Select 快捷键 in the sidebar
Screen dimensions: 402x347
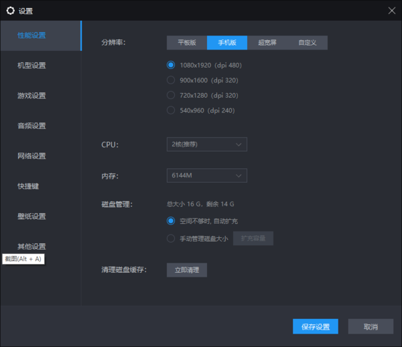[28, 186]
